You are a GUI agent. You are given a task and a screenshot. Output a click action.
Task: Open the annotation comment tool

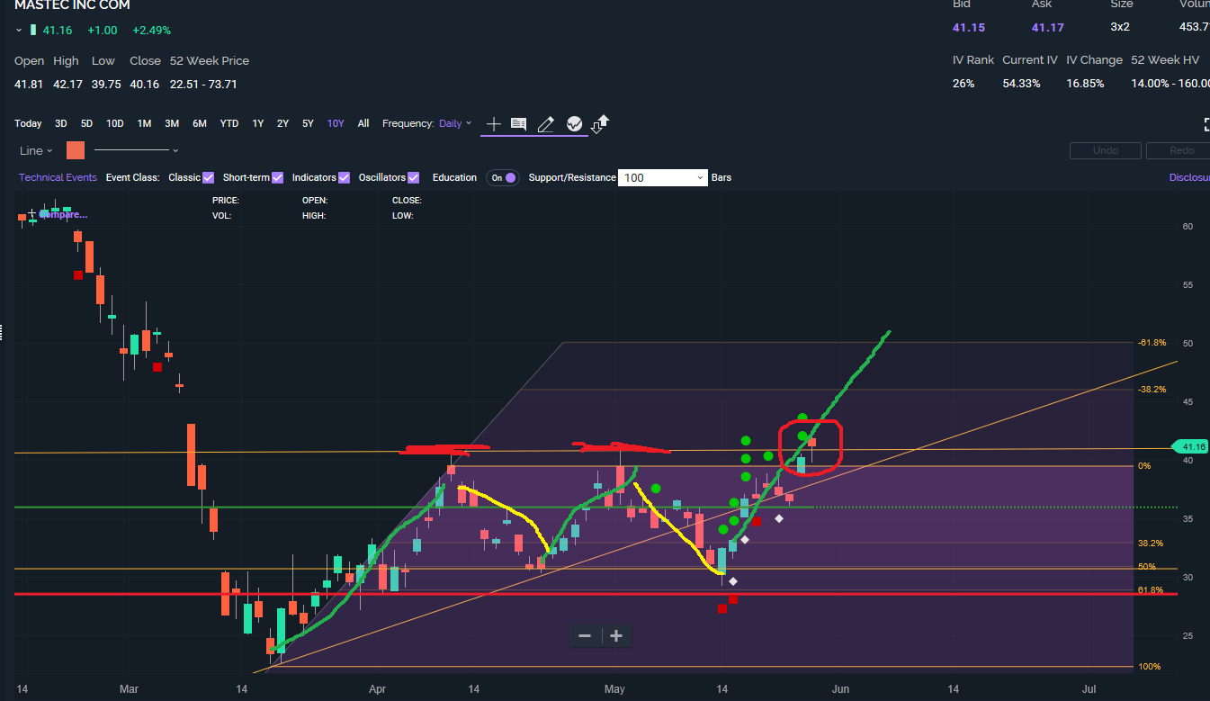(x=518, y=124)
